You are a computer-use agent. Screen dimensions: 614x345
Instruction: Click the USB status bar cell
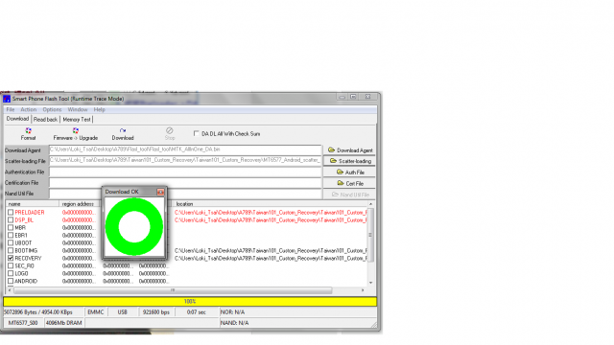click(122, 312)
